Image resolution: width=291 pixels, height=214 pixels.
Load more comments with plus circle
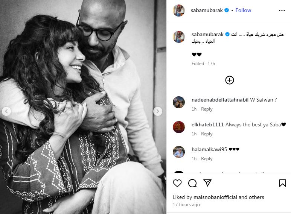point(230,80)
